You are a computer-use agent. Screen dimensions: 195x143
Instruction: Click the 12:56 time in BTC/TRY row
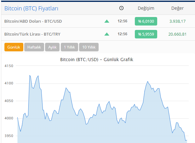(123, 34)
